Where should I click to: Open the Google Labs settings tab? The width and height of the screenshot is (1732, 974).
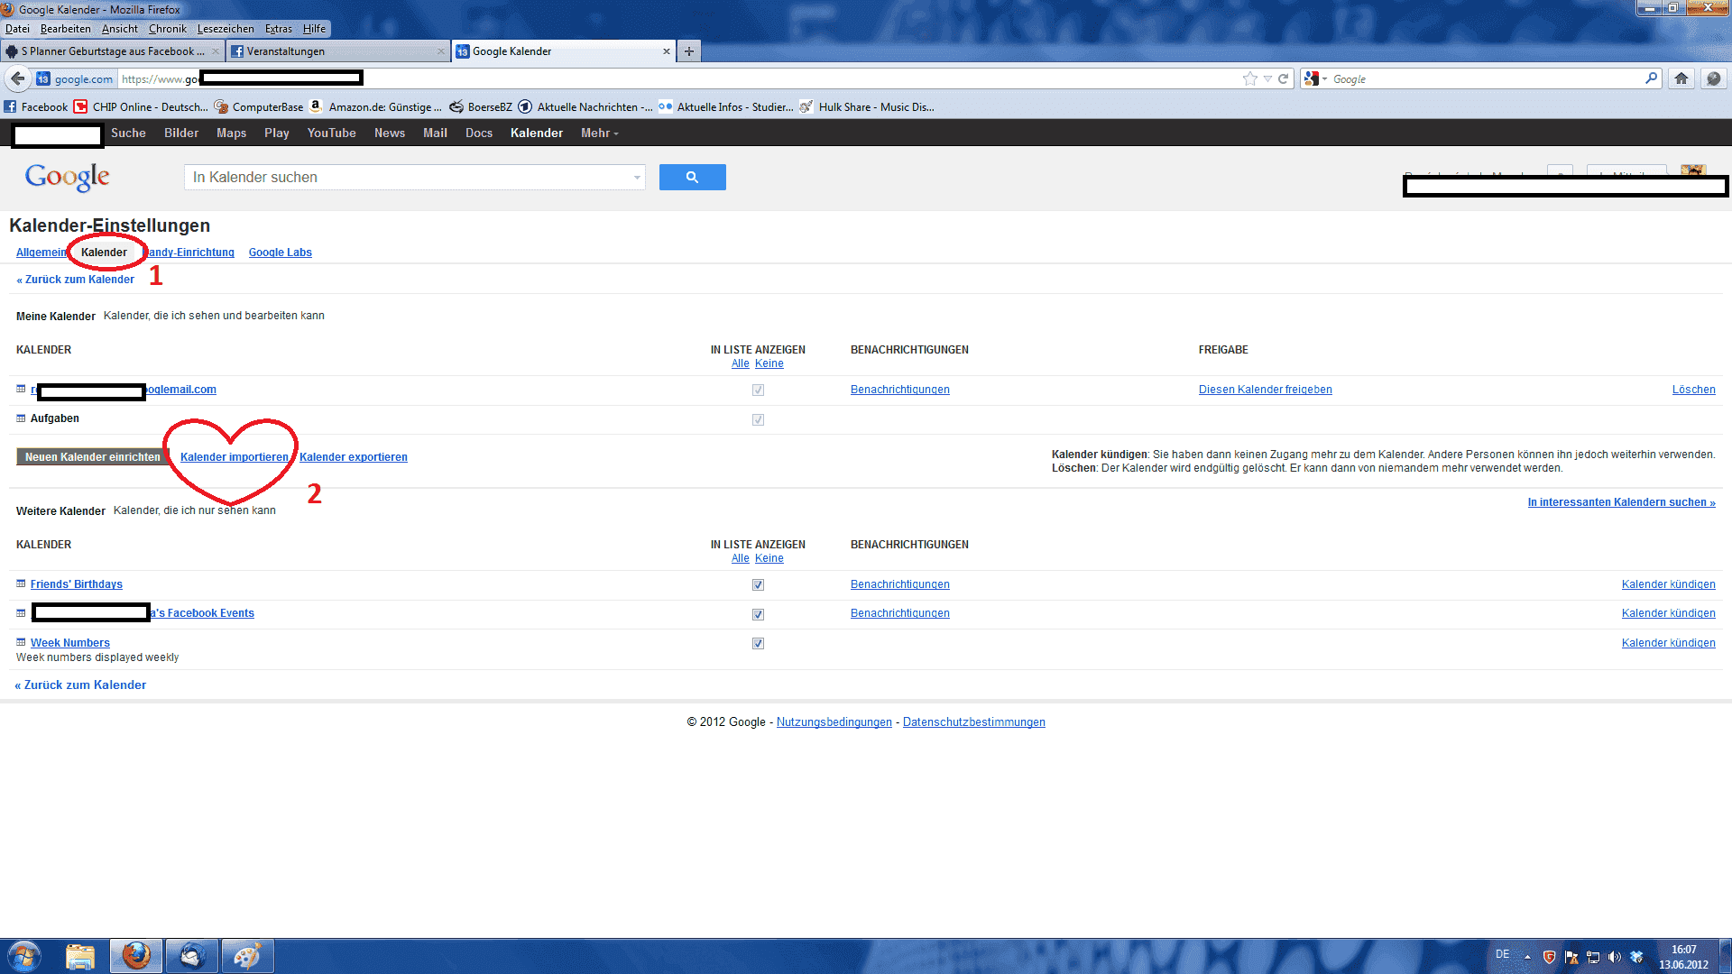(x=281, y=253)
